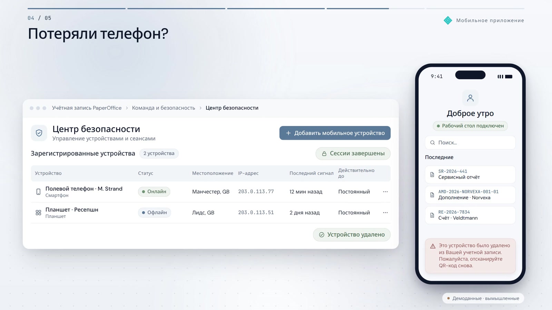Select the Полевой телефон · M. Strand name
552x310 pixels.
[x=84, y=189]
